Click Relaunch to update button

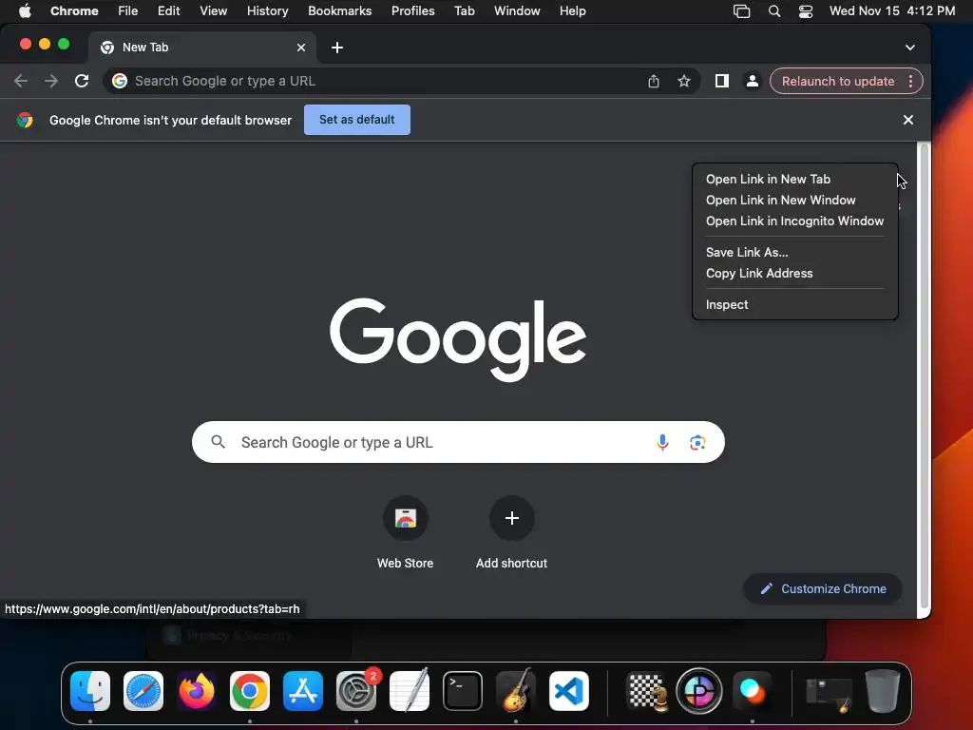tap(838, 82)
